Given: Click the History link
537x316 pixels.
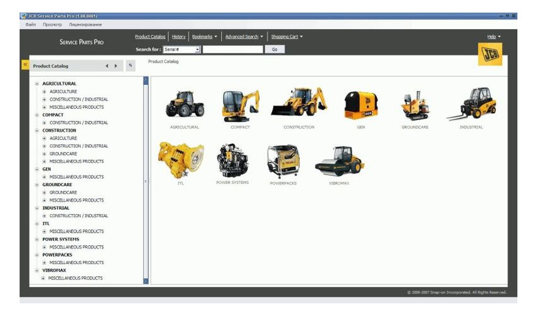Looking at the screenshot, I should (178, 37).
